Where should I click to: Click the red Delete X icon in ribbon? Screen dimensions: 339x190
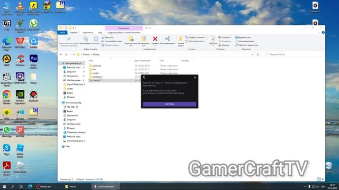tap(155, 39)
